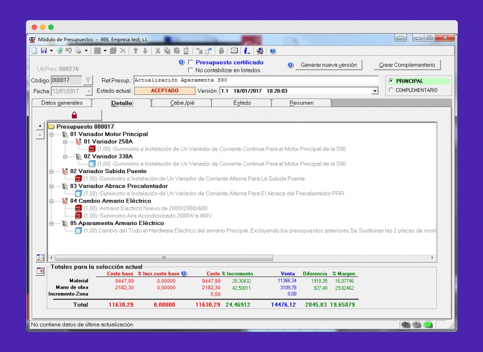Select the Detalle tab

tap(122, 103)
